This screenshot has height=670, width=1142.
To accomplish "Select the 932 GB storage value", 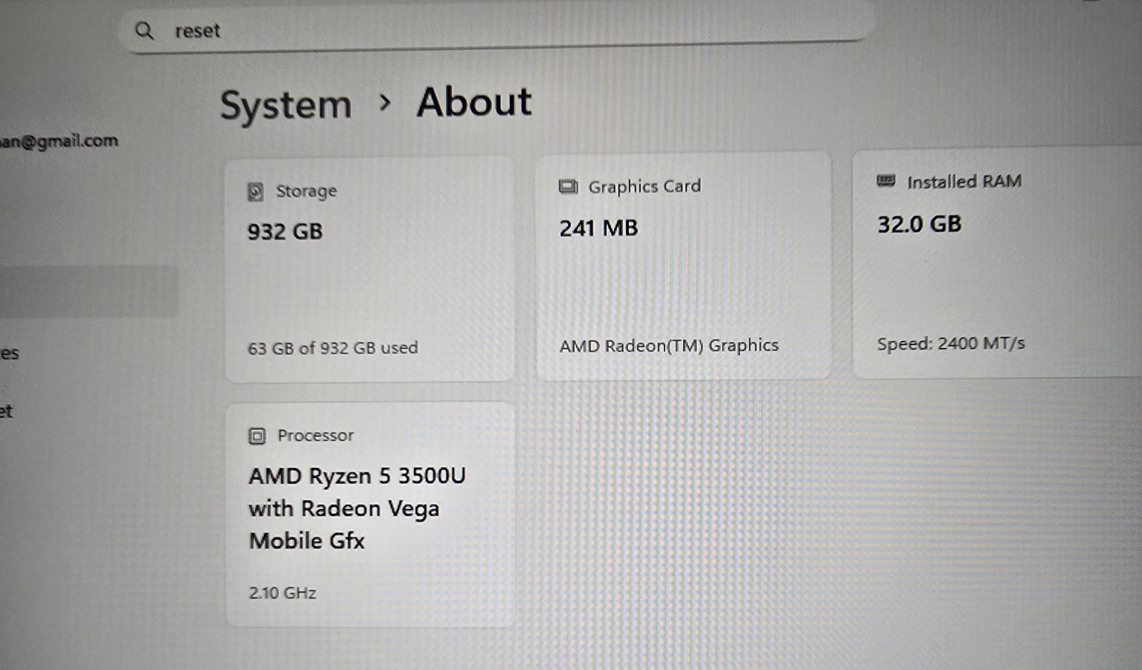I will (285, 231).
